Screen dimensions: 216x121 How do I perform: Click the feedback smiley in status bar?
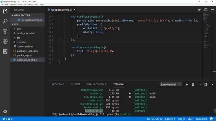pyautogui.click(x=211, y=119)
